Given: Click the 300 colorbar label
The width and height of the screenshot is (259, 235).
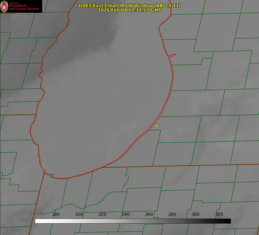Looking at the screenshot, I should [196, 214].
